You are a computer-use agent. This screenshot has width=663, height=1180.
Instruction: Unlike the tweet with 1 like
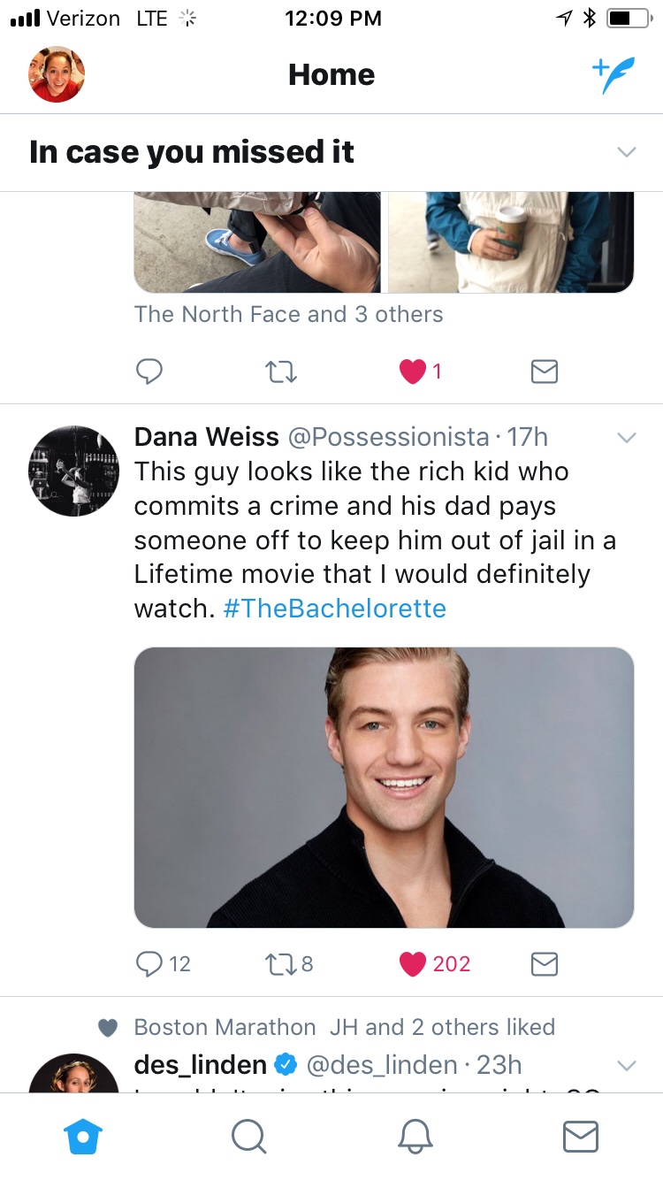413,372
